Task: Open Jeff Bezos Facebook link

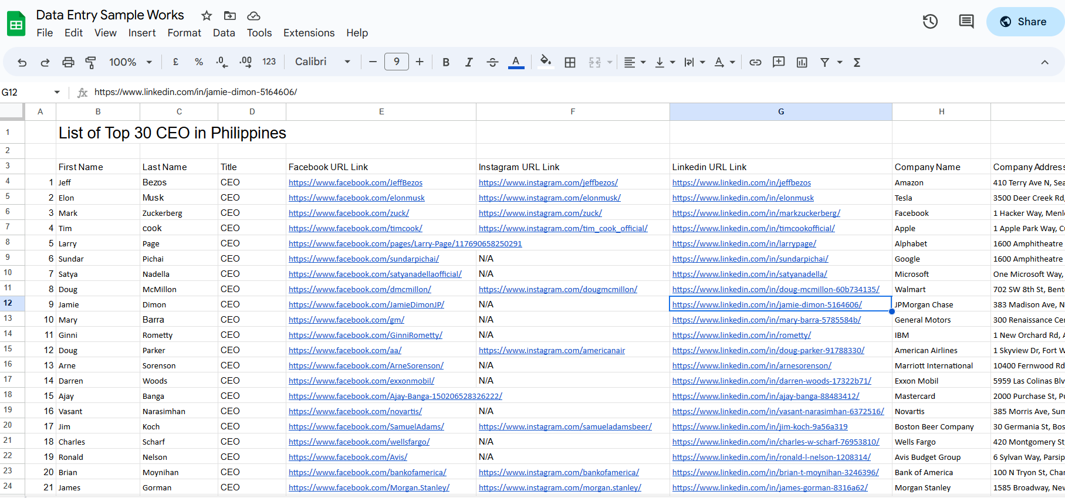Action: click(356, 183)
